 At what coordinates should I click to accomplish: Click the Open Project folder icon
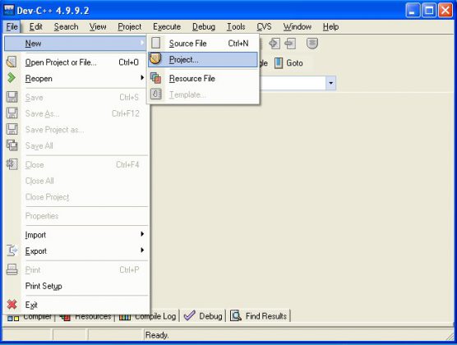pos(12,62)
